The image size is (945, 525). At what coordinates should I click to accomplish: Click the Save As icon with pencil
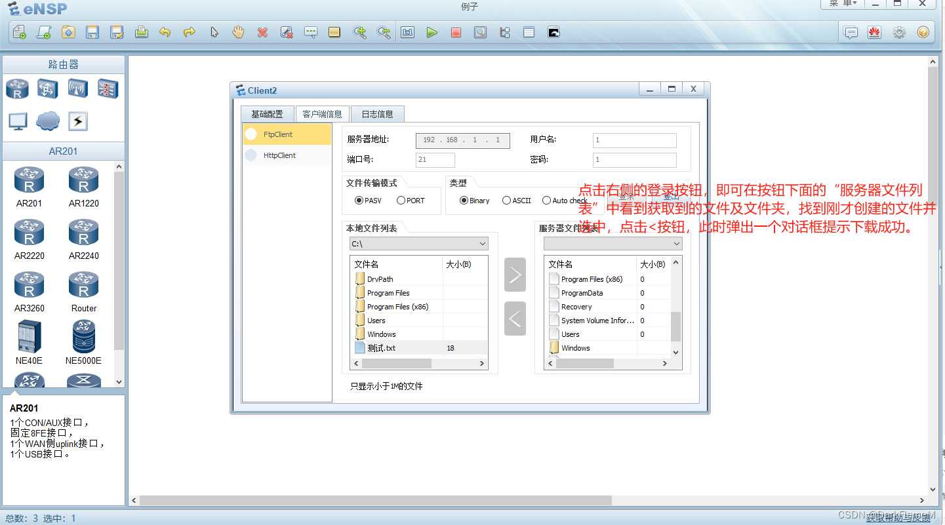(117, 32)
